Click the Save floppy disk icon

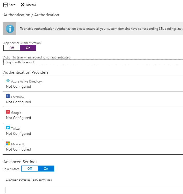(5, 5)
